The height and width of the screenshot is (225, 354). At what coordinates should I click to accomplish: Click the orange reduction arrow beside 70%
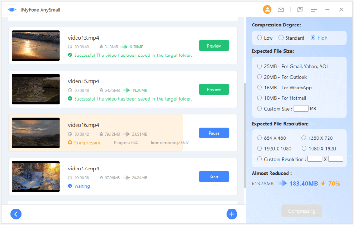(x=323, y=183)
